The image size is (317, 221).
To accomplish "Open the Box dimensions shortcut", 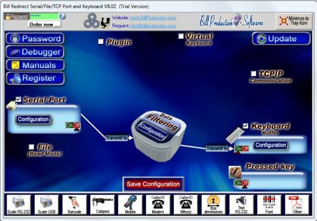I will tap(214, 205).
